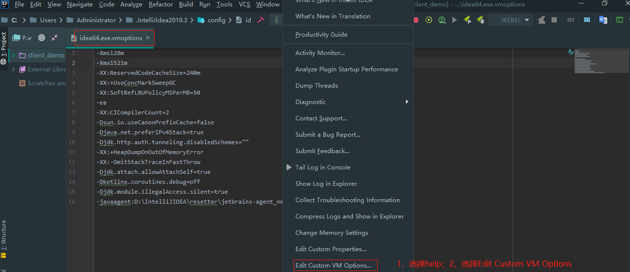Toggle the Z: Structure side tool window

[x=3, y=239]
